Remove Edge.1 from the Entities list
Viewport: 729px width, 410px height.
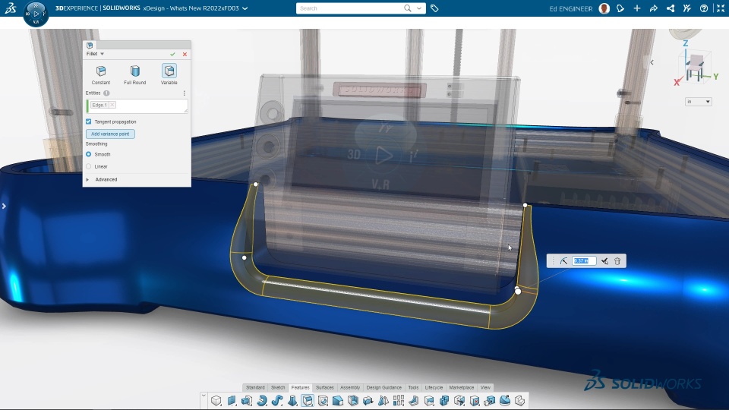click(112, 105)
